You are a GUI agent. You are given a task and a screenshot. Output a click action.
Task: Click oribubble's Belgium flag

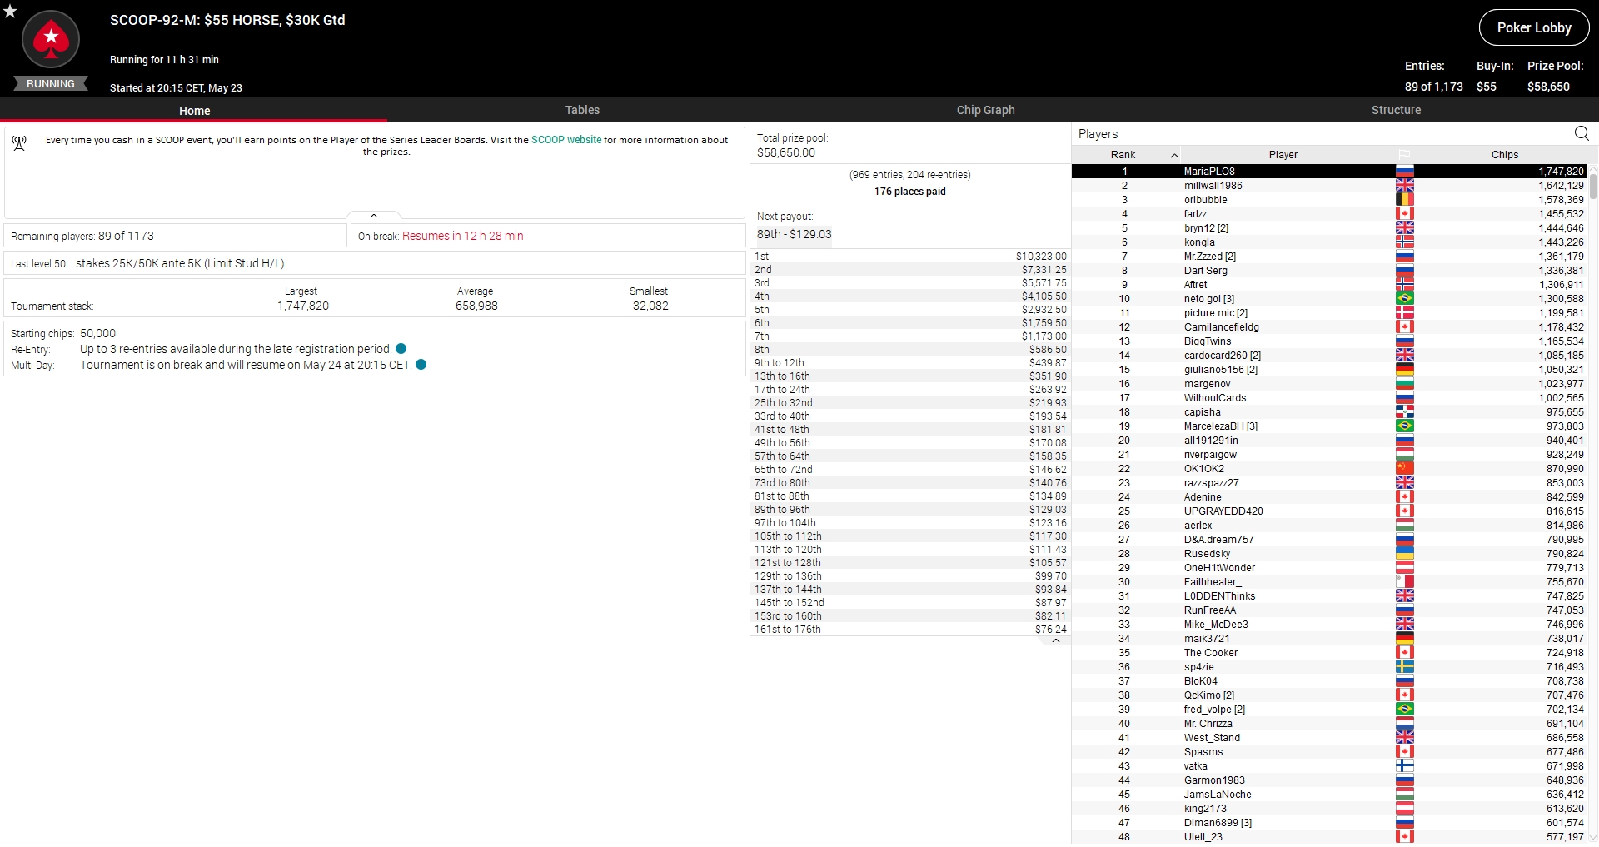pyautogui.click(x=1404, y=200)
